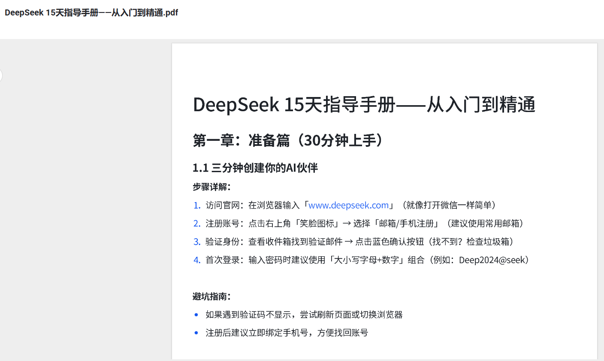Viewport: 604px width, 361px height.
Task: Click the main document title 'DeepSeek 15天指导手册'
Action: tap(364, 105)
